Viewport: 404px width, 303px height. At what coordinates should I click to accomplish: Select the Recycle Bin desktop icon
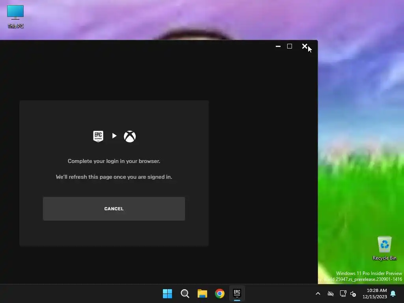coord(384,249)
